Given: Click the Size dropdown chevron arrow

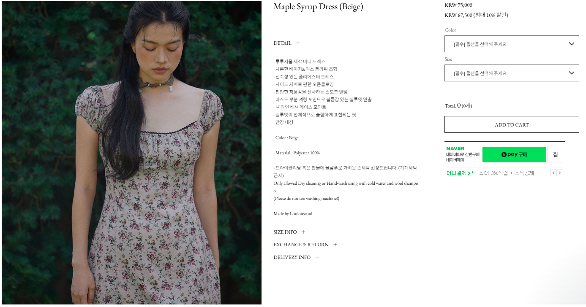Looking at the screenshot, I should click(x=572, y=73).
